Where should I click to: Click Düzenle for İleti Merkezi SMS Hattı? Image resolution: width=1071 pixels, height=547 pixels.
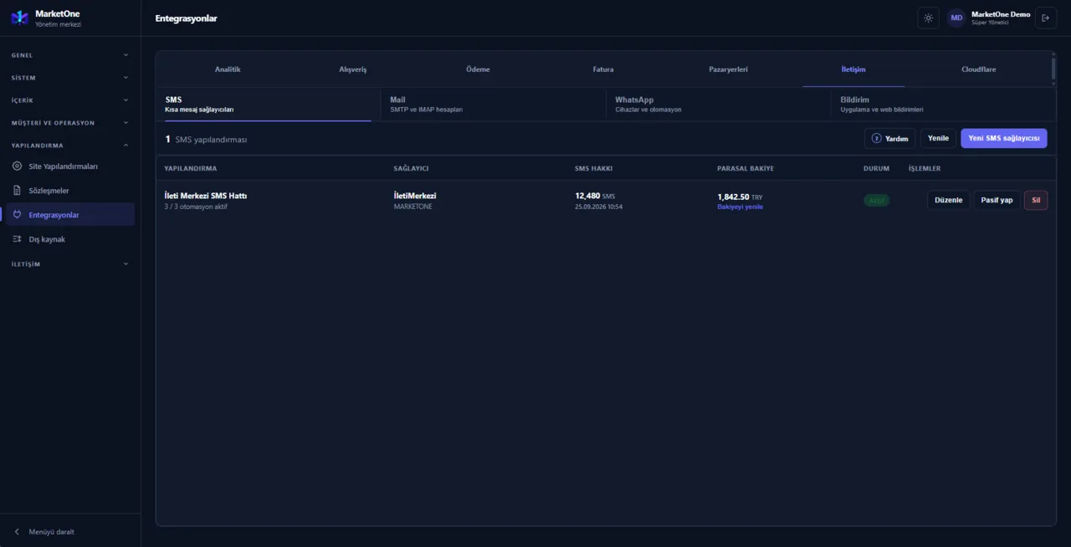(x=949, y=201)
